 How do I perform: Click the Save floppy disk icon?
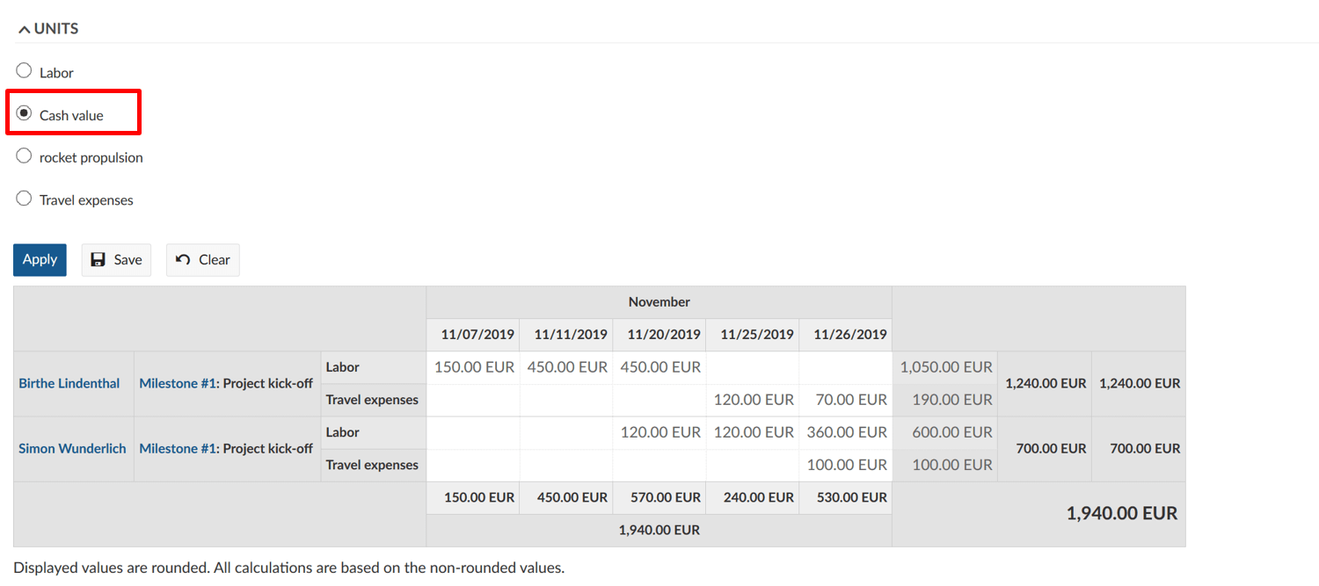click(x=98, y=260)
